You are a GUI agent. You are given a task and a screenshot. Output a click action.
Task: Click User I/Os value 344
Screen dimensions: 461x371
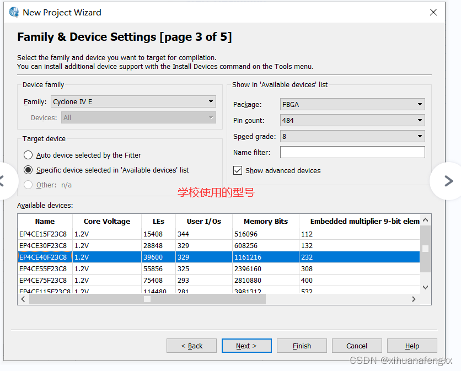click(x=183, y=234)
